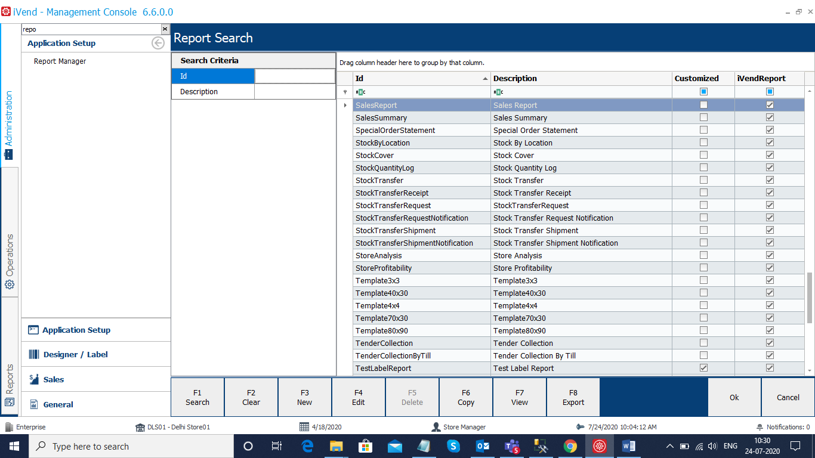Click the 4/18/2020 calendar status entry
The image size is (815, 458).
pos(320,427)
